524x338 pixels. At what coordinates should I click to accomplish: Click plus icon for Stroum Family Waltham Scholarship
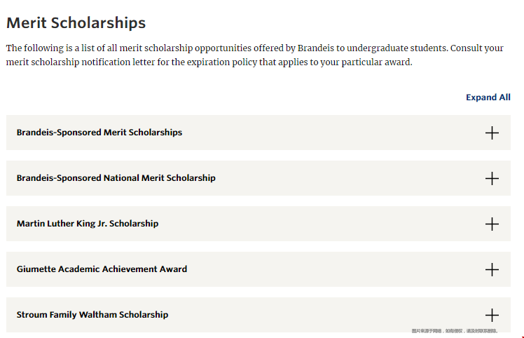point(492,315)
